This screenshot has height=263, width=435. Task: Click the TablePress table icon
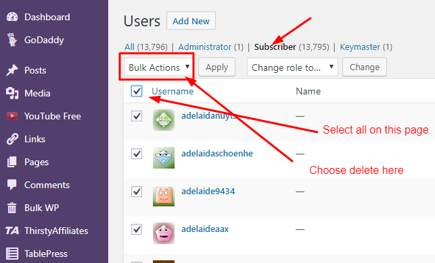coord(12,254)
